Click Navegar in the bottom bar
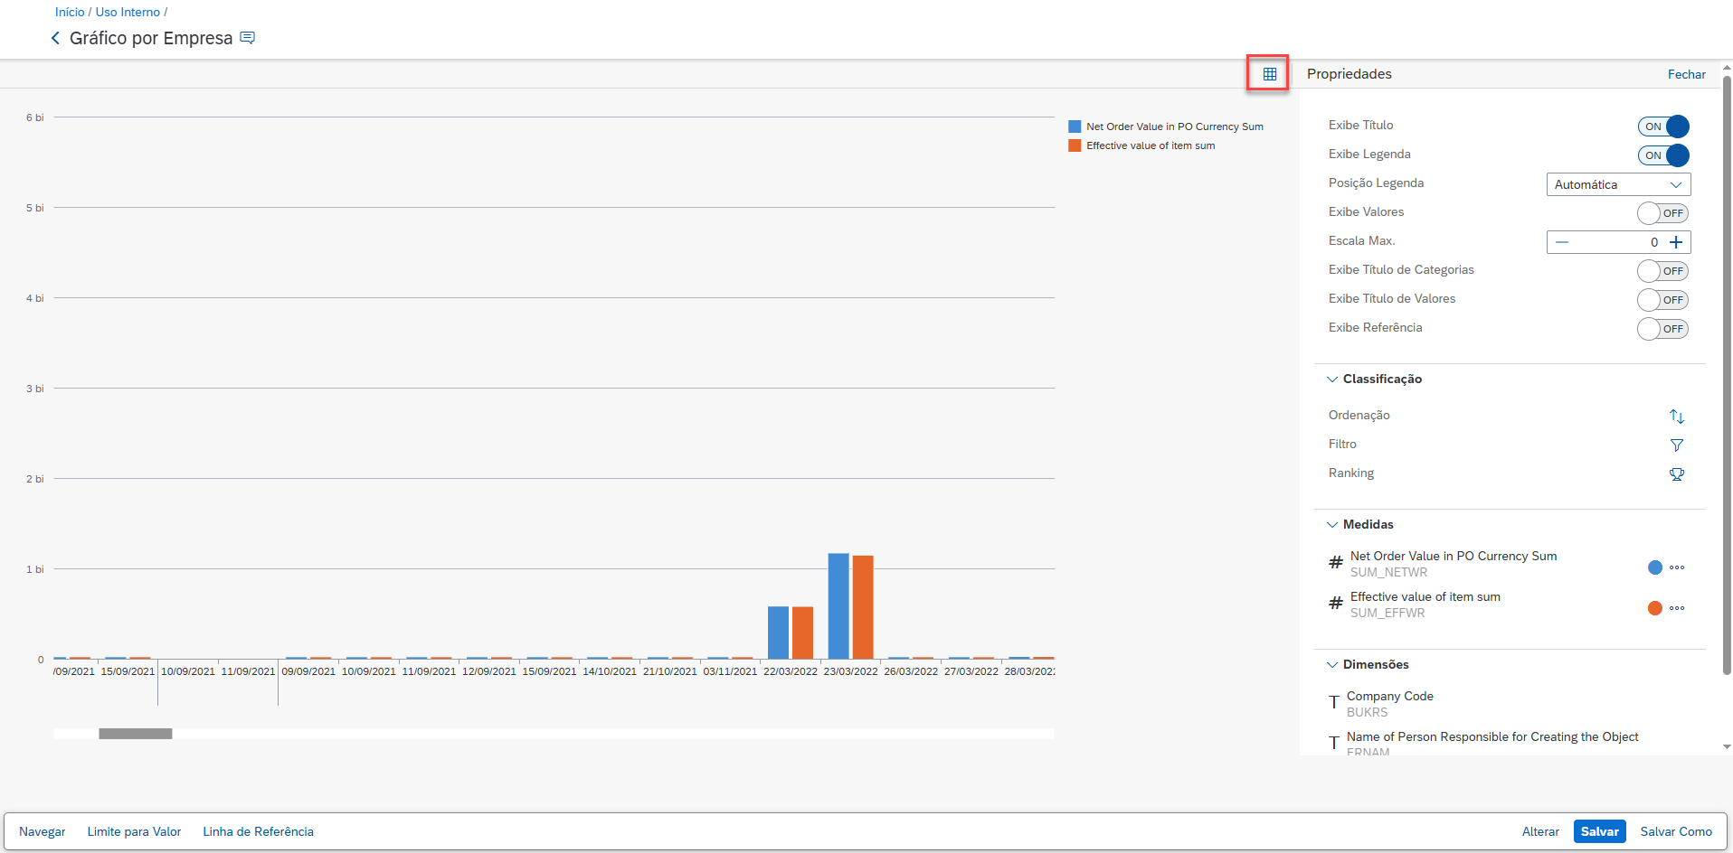Image resolution: width=1733 pixels, height=853 pixels. (x=43, y=831)
